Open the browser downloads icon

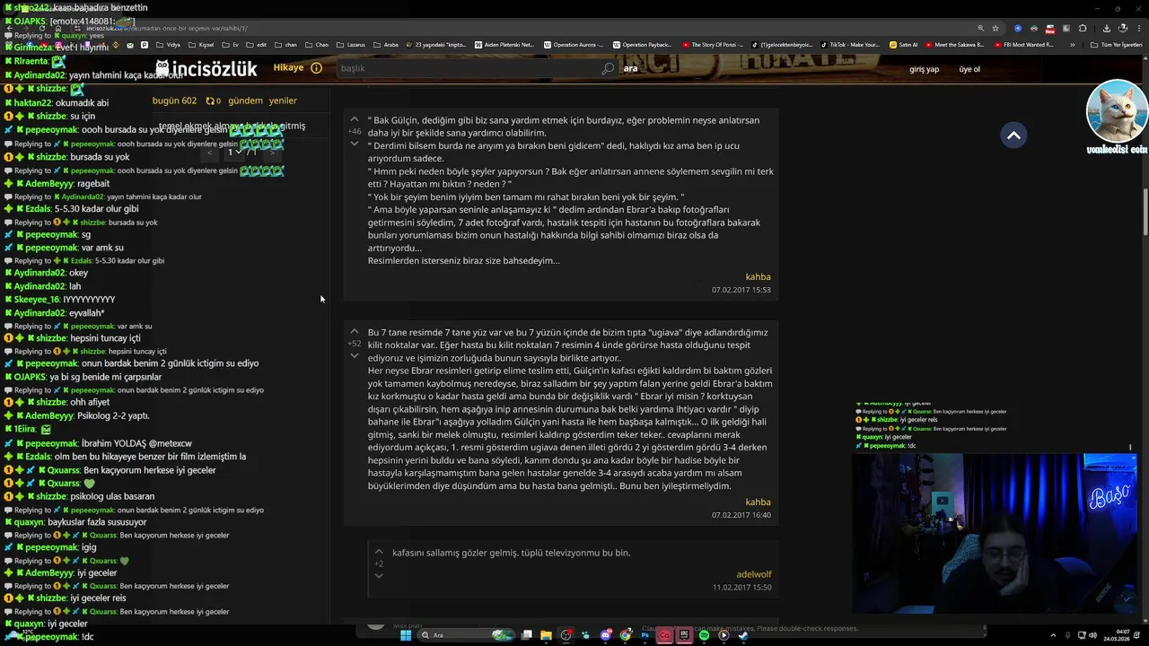1107,29
